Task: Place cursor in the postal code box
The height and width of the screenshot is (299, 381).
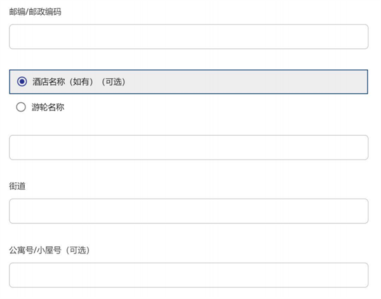Action: tap(189, 37)
